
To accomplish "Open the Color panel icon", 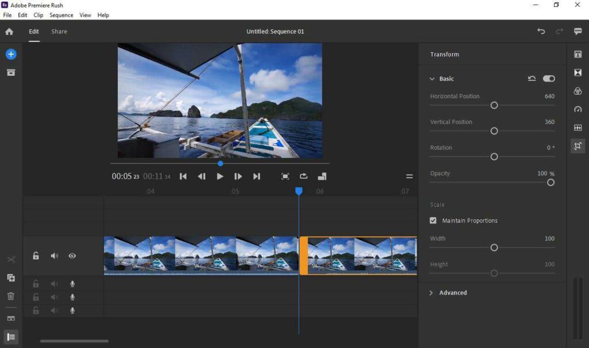I will tap(577, 91).
